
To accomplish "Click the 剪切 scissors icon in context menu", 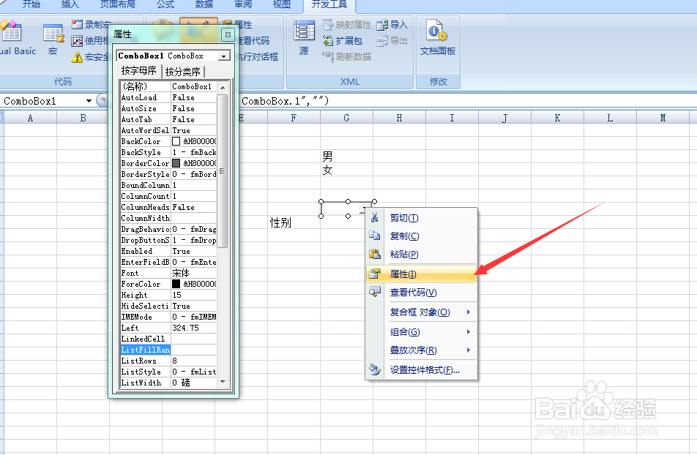I will [375, 218].
